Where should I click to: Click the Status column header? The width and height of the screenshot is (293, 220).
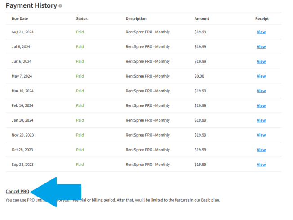tap(82, 19)
